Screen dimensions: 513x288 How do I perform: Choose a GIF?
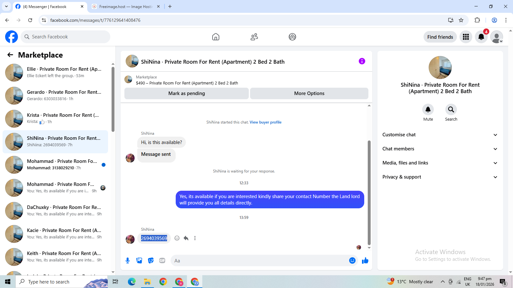coord(162,260)
